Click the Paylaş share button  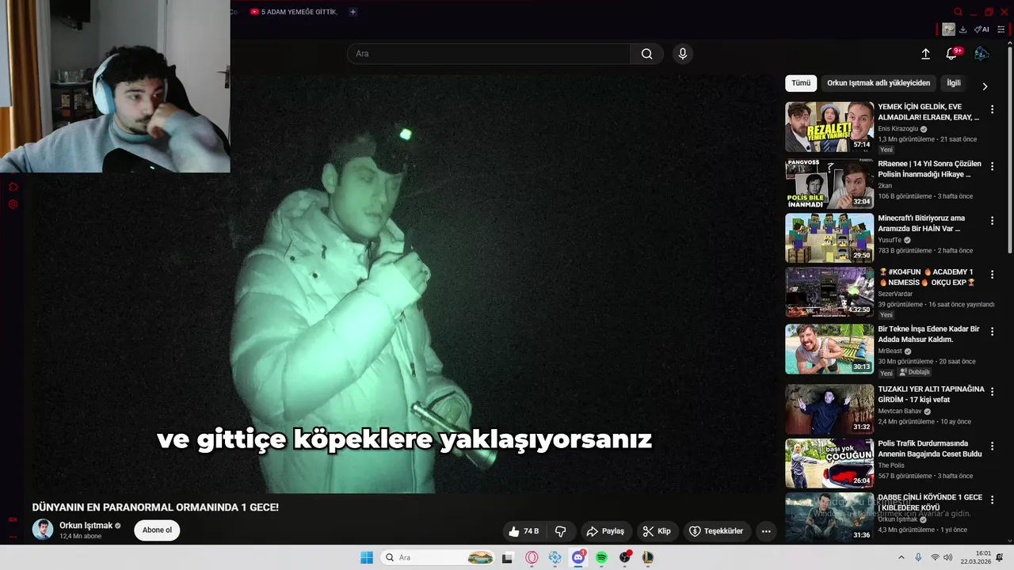tap(606, 531)
